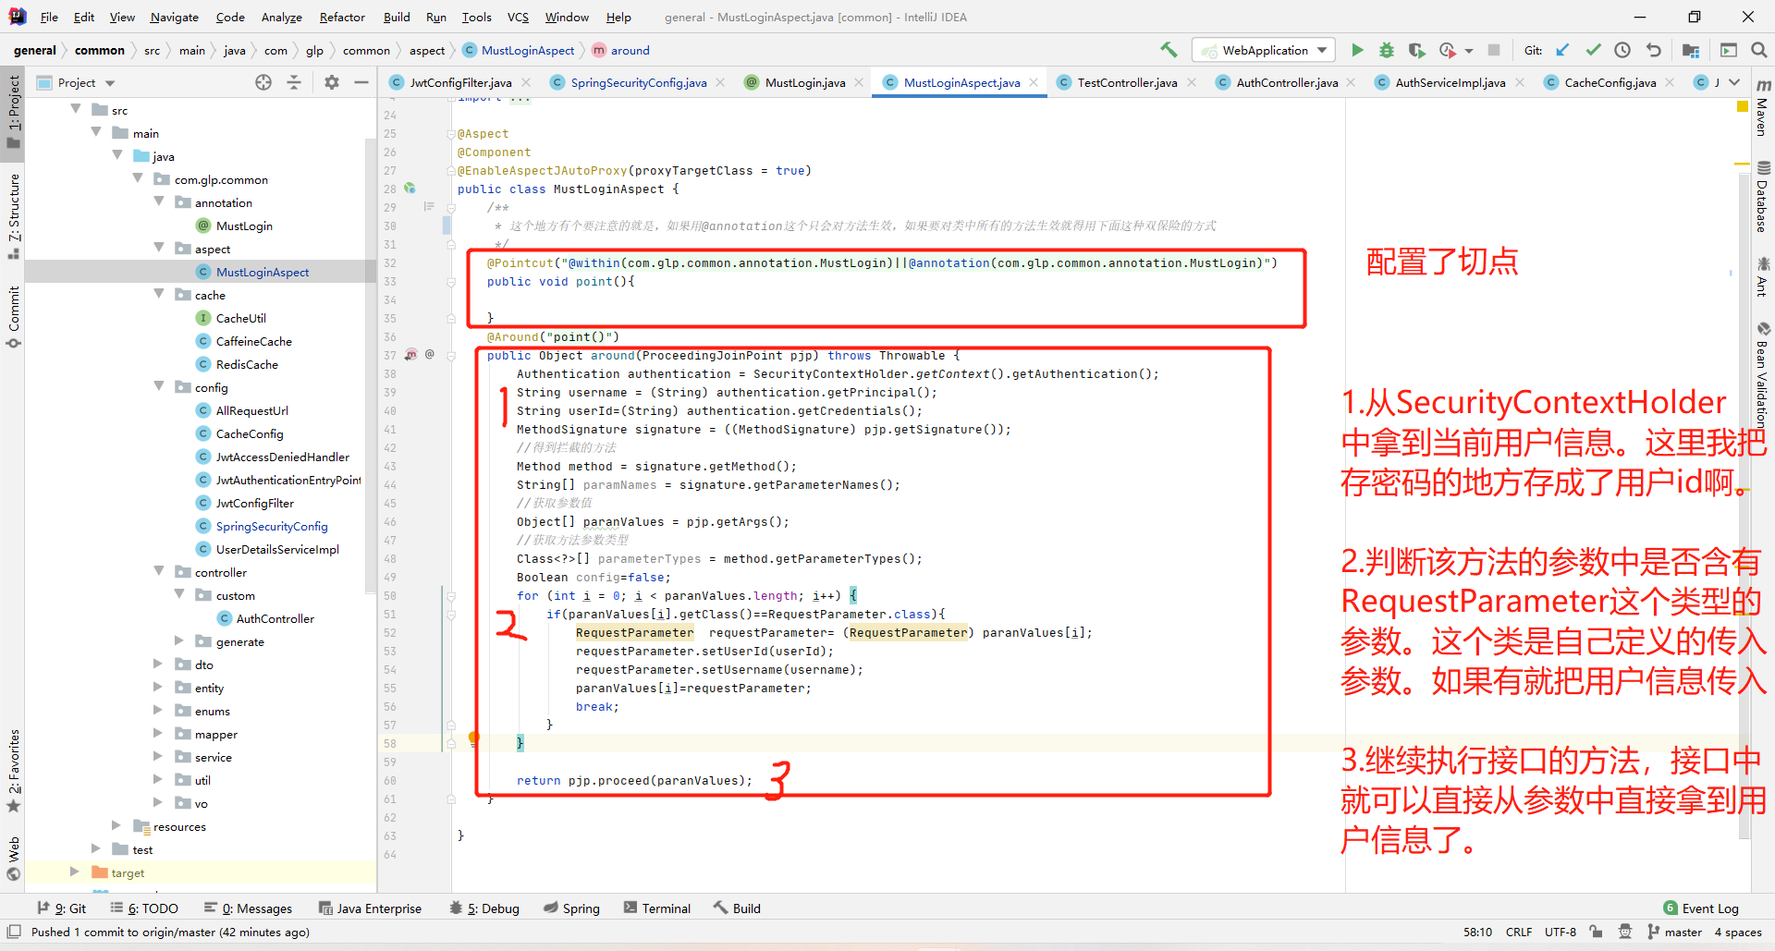Open the 5: Debug tool window
Viewport: 1775px width, 951px height.
coord(484,908)
